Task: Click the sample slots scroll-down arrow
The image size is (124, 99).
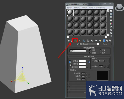Action: coord(108,35)
